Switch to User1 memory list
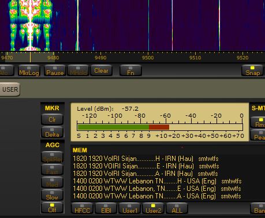The width and height of the screenshot is (265, 218). coord(129,208)
